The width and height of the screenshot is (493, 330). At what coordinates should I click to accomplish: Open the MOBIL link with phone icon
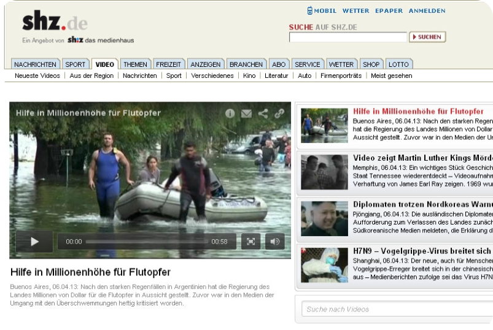(x=322, y=10)
